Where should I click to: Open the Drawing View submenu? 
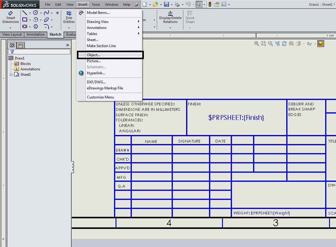[98, 22]
